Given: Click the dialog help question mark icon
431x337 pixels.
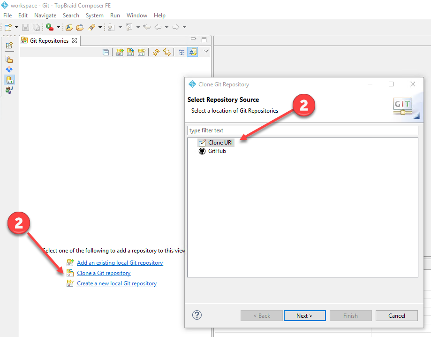Looking at the screenshot, I should point(197,315).
